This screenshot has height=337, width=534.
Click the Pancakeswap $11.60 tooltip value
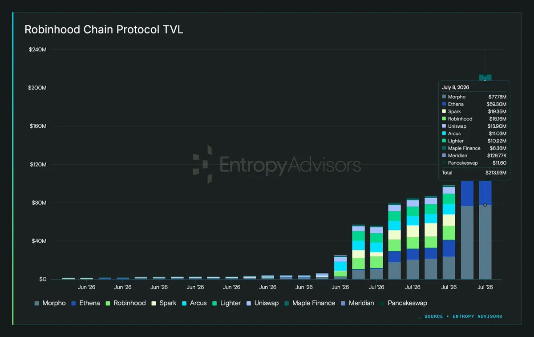coord(499,163)
